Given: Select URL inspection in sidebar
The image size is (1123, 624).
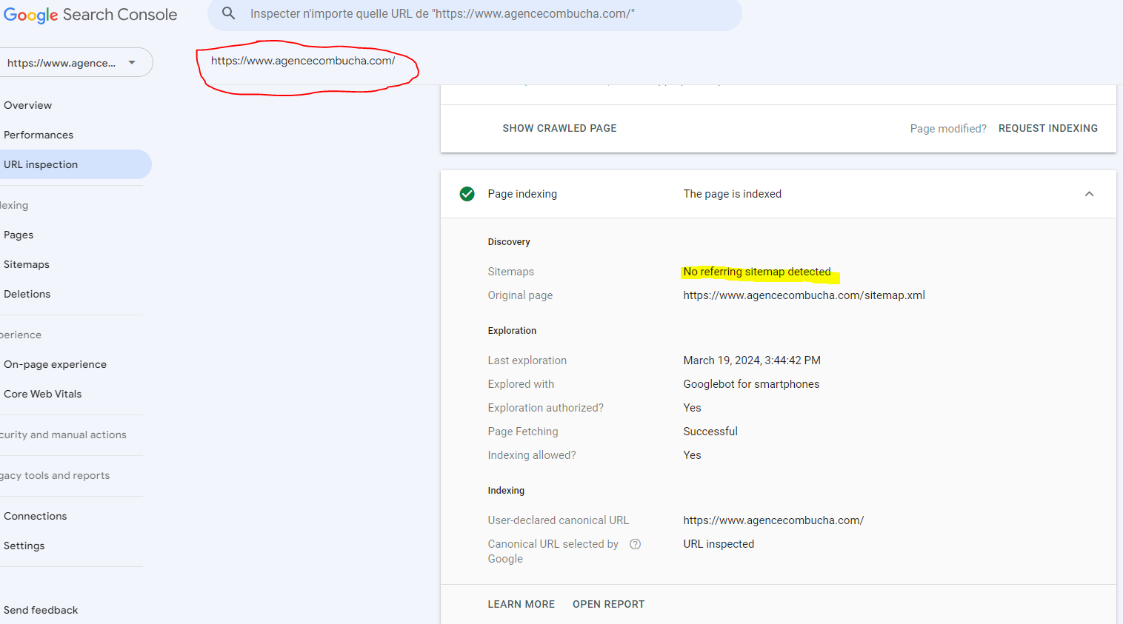Looking at the screenshot, I should point(74,164).
